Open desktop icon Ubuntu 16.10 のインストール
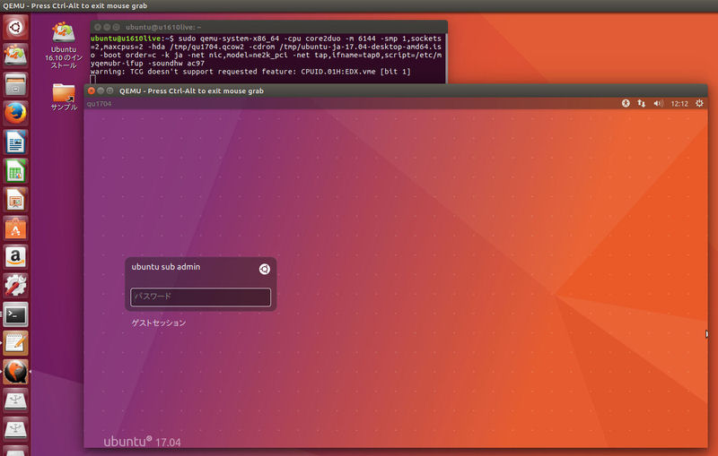The image size is (718, 456). tap(64, 46)
